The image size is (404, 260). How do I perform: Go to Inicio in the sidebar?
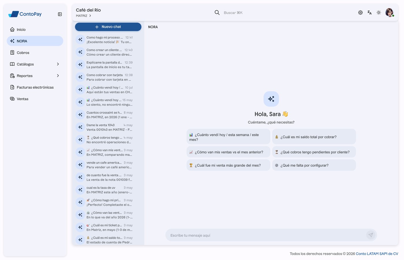click(x=35, y=29)
